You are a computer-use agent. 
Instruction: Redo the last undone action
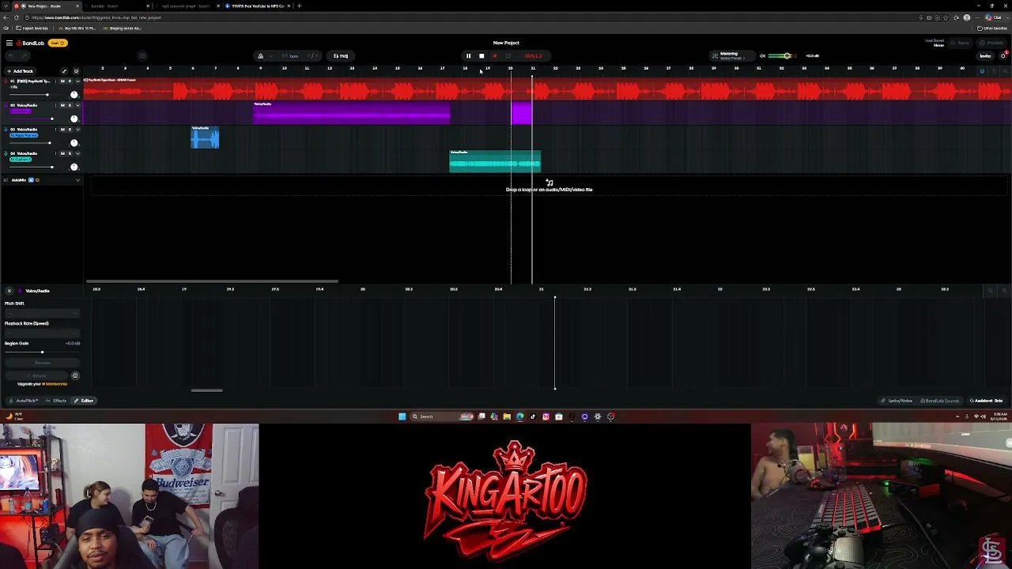coord(23,56)
